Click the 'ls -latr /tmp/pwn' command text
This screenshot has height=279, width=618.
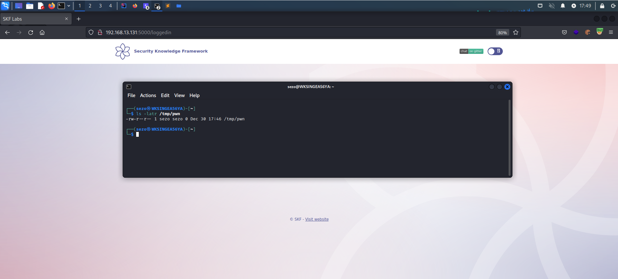tap(158, 114)
